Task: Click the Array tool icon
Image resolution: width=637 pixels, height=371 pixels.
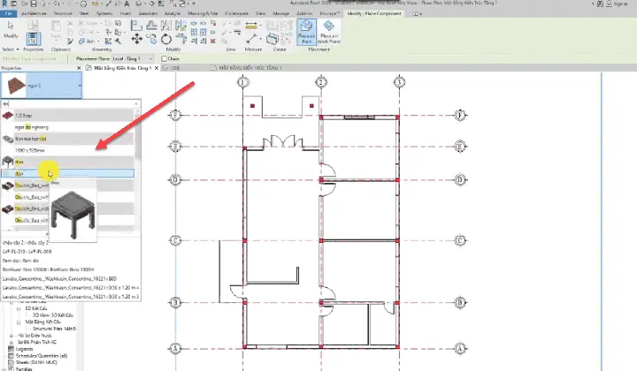Action: 194,32
